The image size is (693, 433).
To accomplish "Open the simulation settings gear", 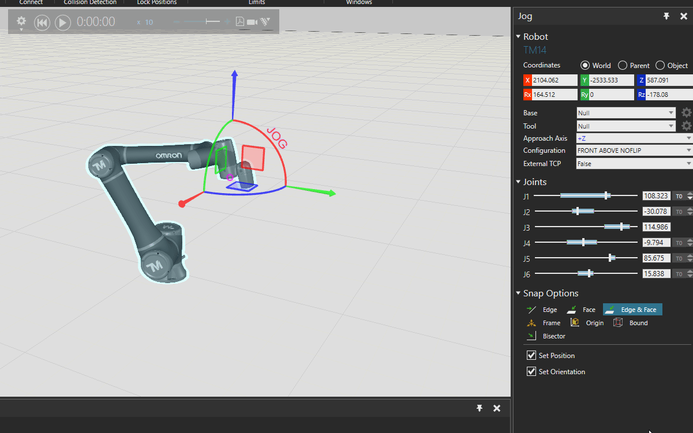I will click(x=21, y=21).
